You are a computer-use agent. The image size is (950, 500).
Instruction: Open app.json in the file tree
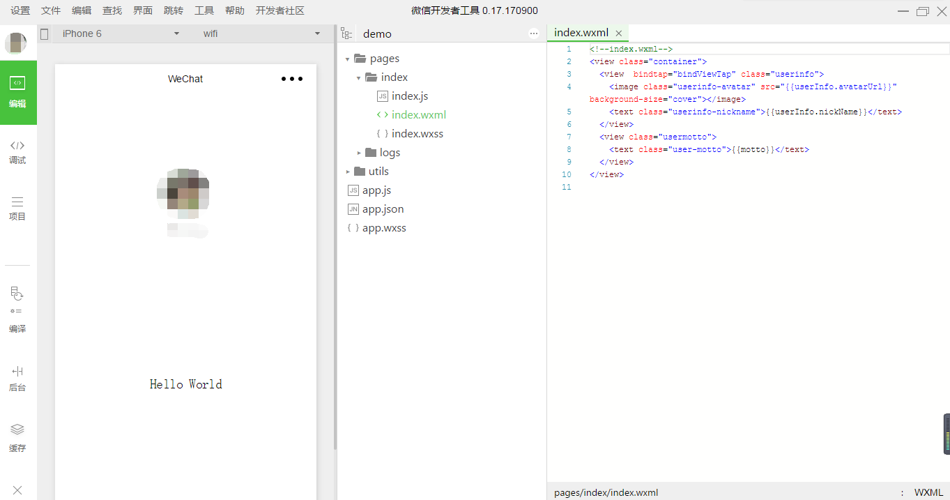click(383, 209)
